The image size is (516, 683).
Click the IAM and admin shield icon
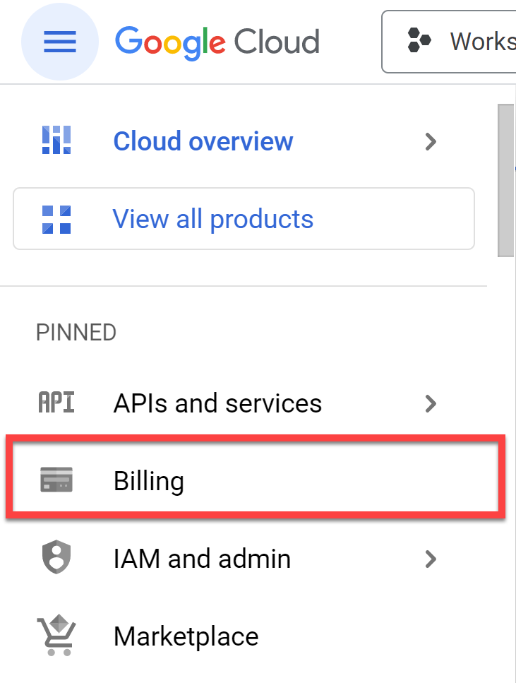(56, 559)
